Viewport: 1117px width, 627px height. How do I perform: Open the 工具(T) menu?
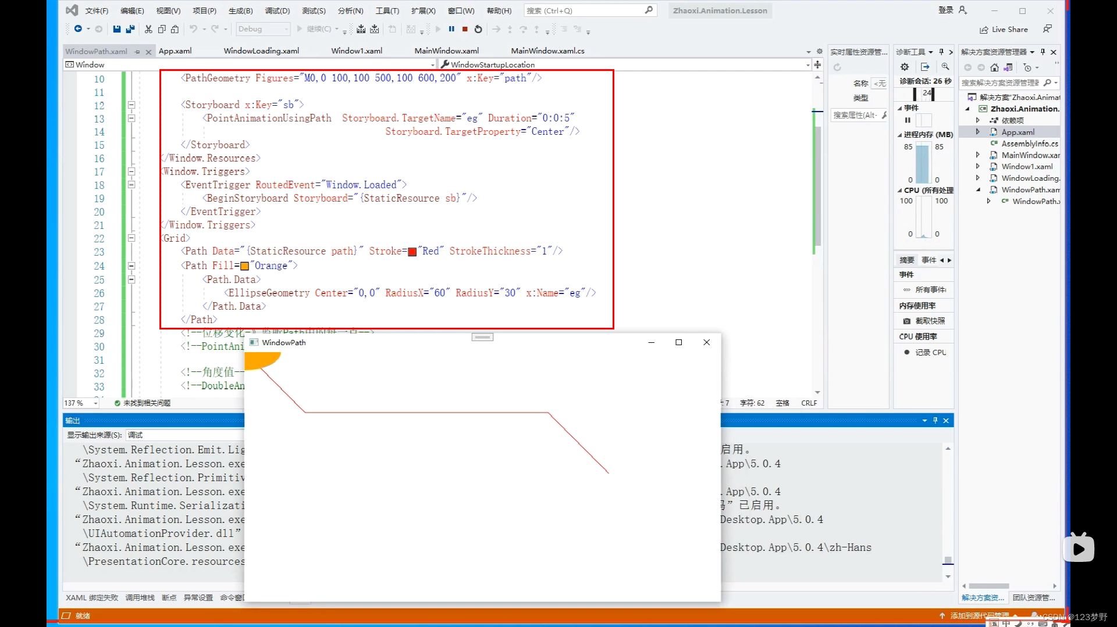pos(387,10)
